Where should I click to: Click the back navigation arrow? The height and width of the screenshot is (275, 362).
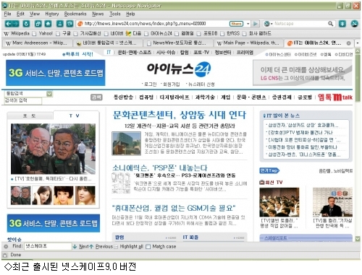(x=9, y=24)
